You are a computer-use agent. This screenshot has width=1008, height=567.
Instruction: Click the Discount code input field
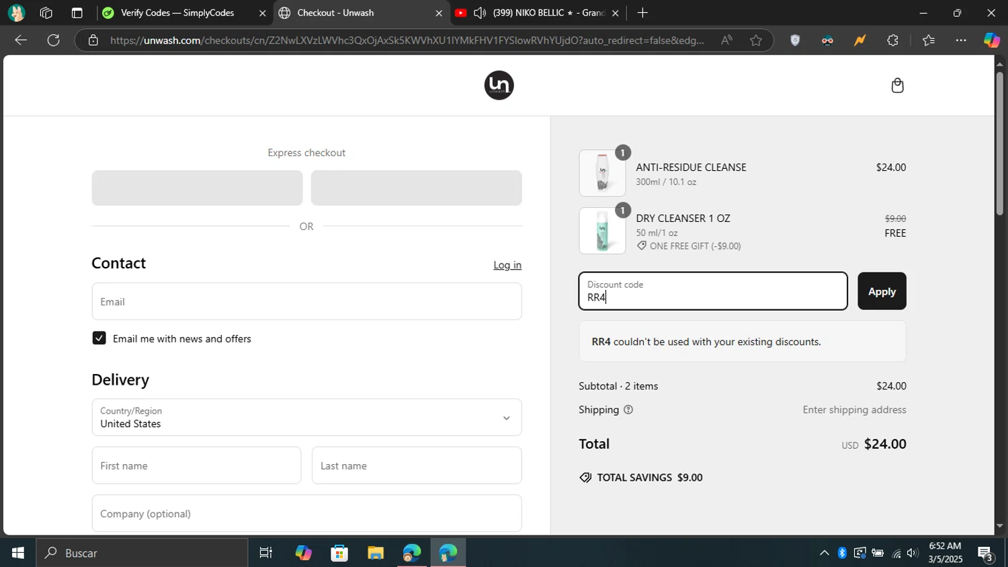(713, 291)
